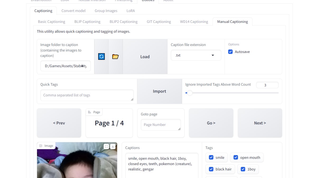Go to previous page with Prev
The height and width of the screenshot is (178, 317).
click(59, 123)
